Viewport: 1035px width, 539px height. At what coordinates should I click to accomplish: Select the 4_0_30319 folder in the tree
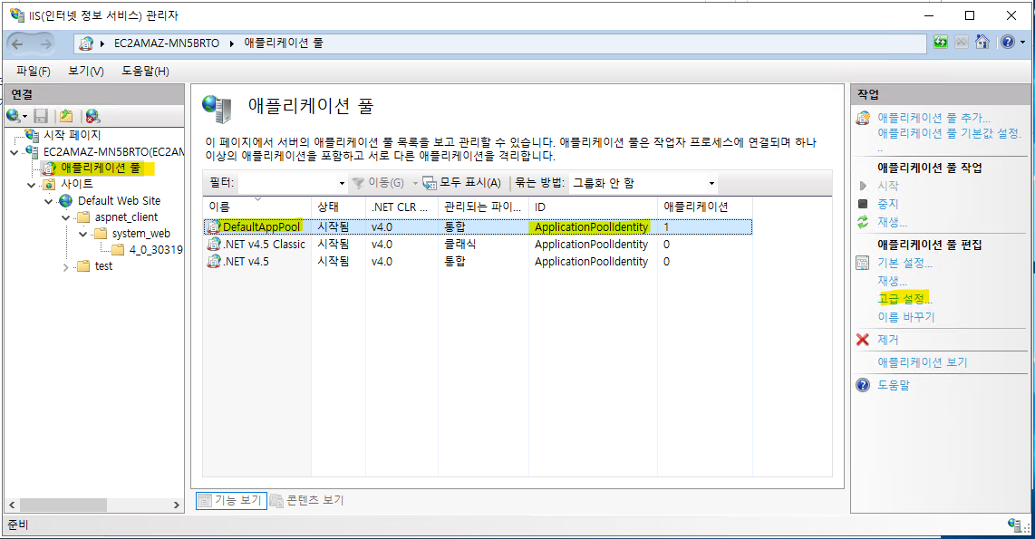tap(156, 250)
